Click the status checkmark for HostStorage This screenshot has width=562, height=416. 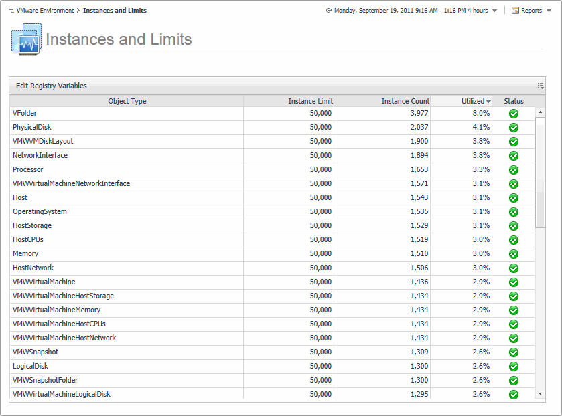(514, 226)
